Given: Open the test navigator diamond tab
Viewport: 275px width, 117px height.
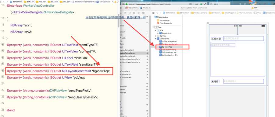Looking at the screenshot, I should click(x=130, y=13).
